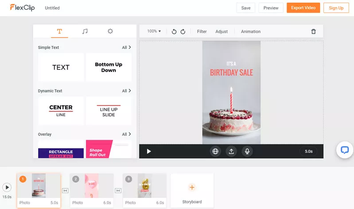The width and height of the screenshot is (354, 209).
Task: Click the 15.0s total duration label
Action: click(7, 197)
